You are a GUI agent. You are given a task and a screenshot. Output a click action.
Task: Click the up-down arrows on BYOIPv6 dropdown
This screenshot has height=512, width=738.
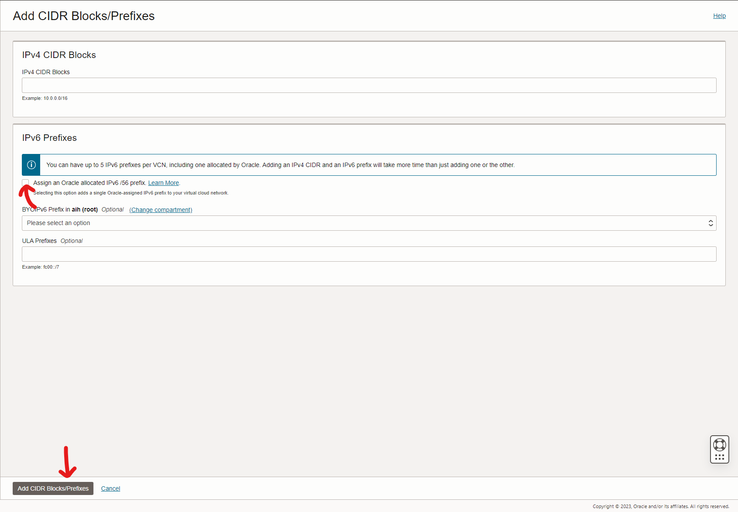click(710, 223)
